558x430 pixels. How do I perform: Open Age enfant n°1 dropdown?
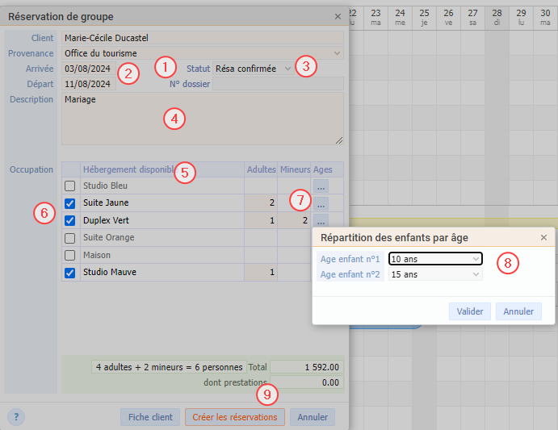pos(435,259)
